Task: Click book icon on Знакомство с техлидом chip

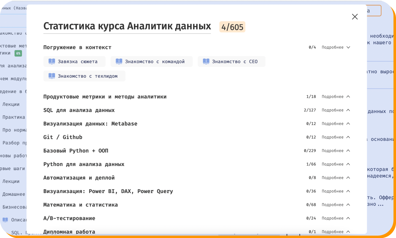Action: coord(52,76)
